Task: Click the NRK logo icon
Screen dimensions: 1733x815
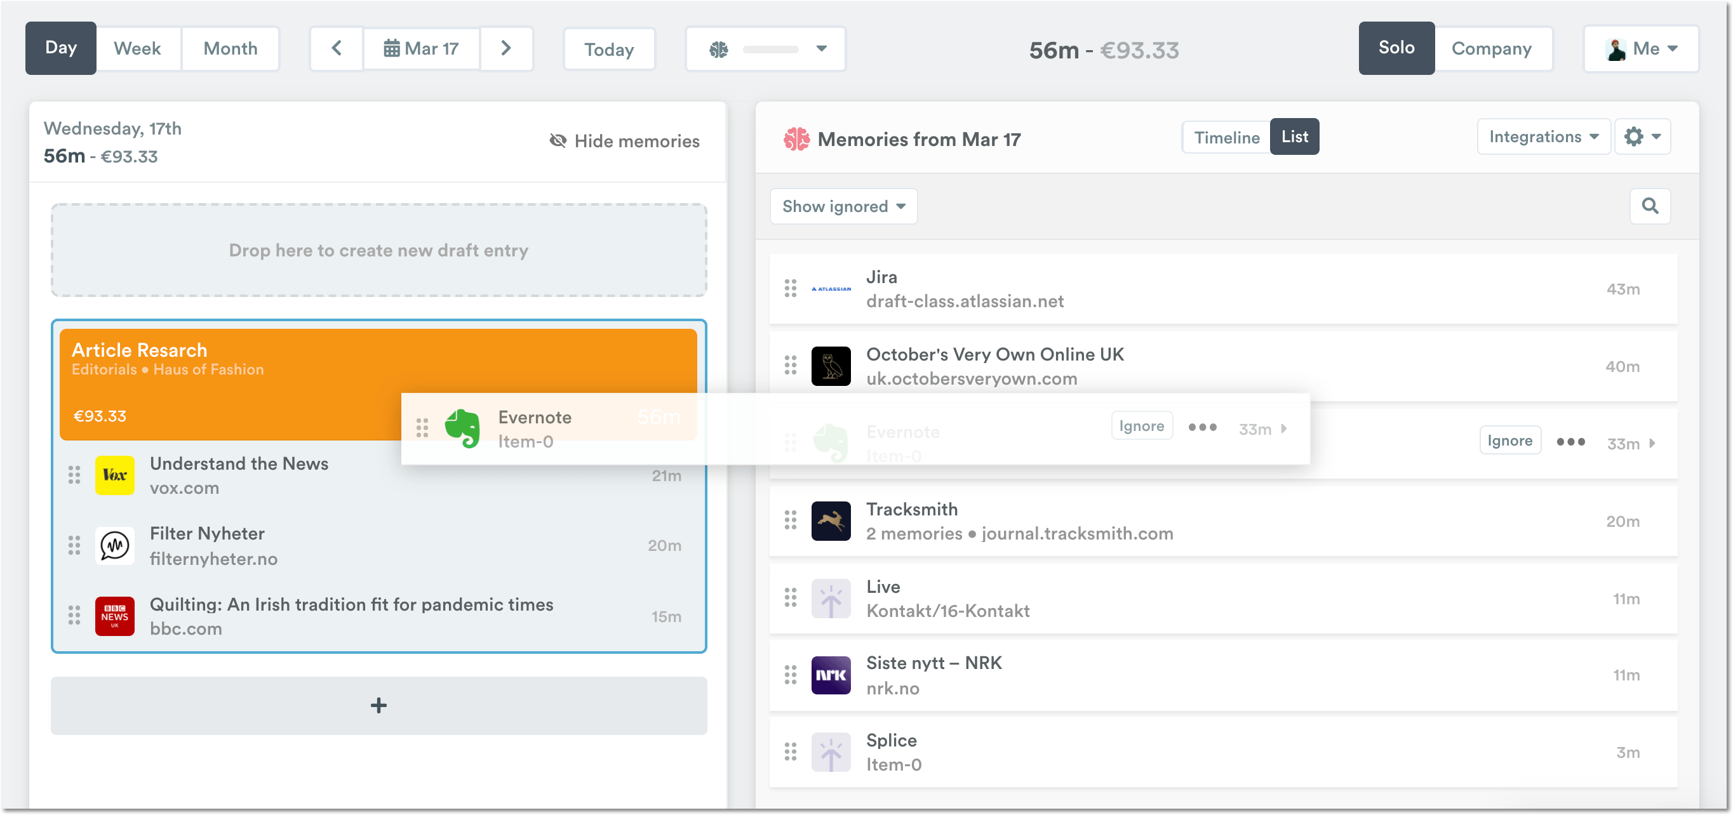Action: pyautogui.click(x=830, y=675)
